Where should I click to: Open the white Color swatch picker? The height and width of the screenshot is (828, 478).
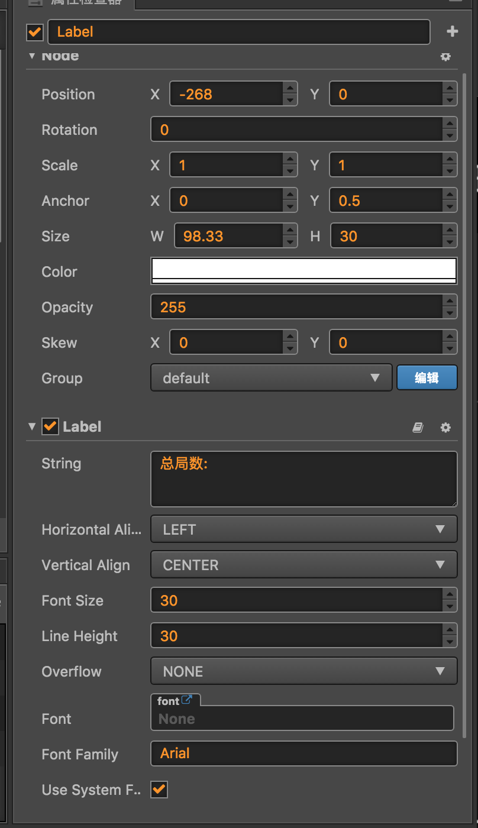[304, 271]
